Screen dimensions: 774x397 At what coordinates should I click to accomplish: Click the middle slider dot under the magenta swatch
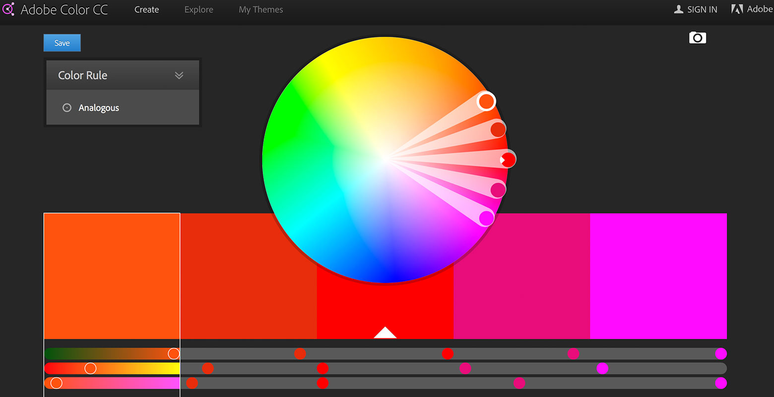click(x=602, y=368)
